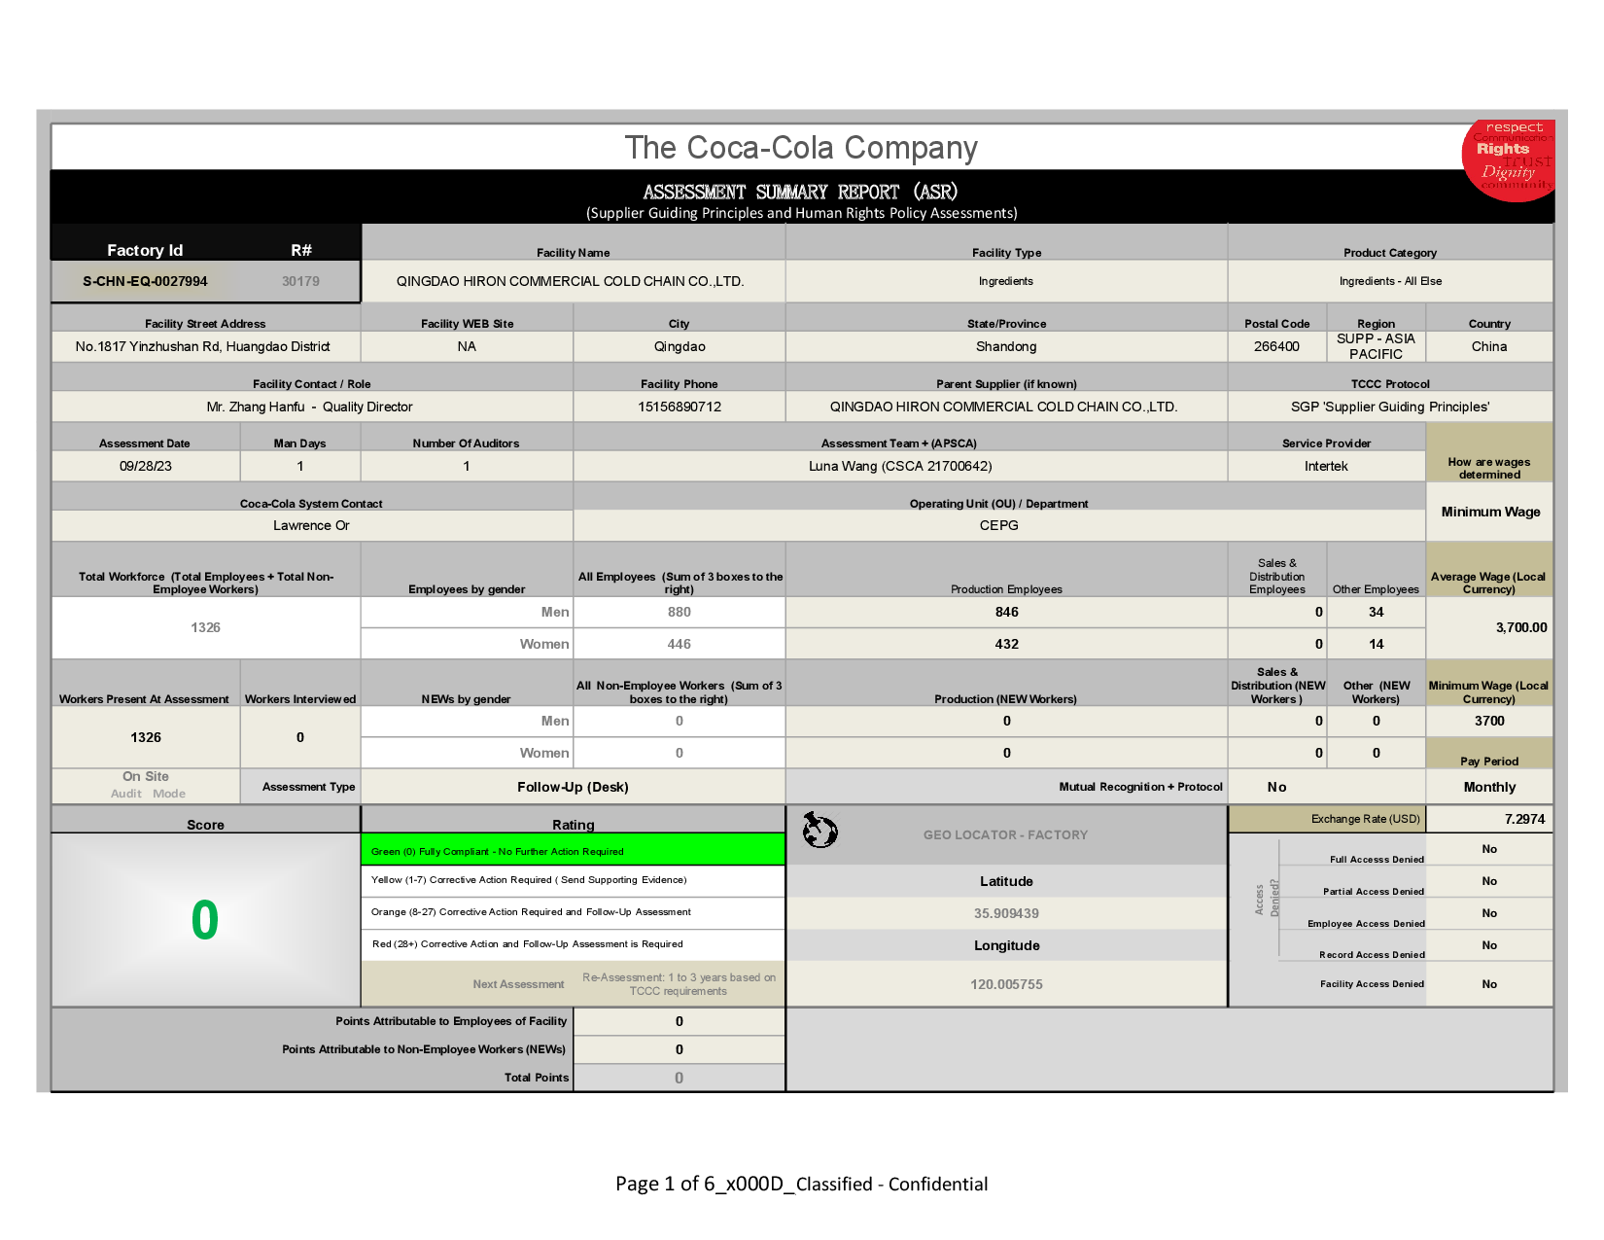Screen dimensions: 1604x1240
Task: Click the exchange rate value 7.2974
Action: pyautogui.click(x=1523, y=819)
